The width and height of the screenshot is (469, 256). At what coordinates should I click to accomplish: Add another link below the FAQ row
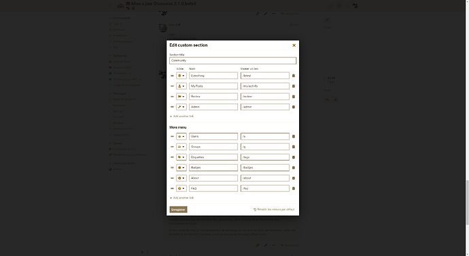click(x=182, y=198)
